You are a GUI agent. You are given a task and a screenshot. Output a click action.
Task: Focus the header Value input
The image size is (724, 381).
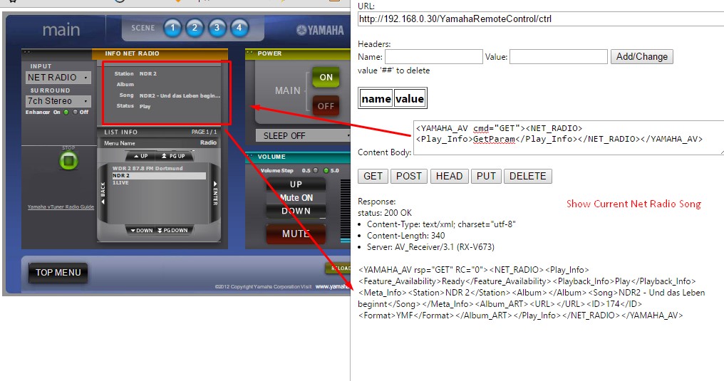[x=558, y=57]
